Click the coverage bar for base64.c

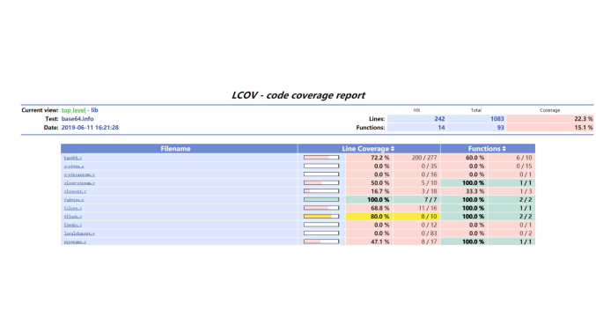[x=321, y=158]
